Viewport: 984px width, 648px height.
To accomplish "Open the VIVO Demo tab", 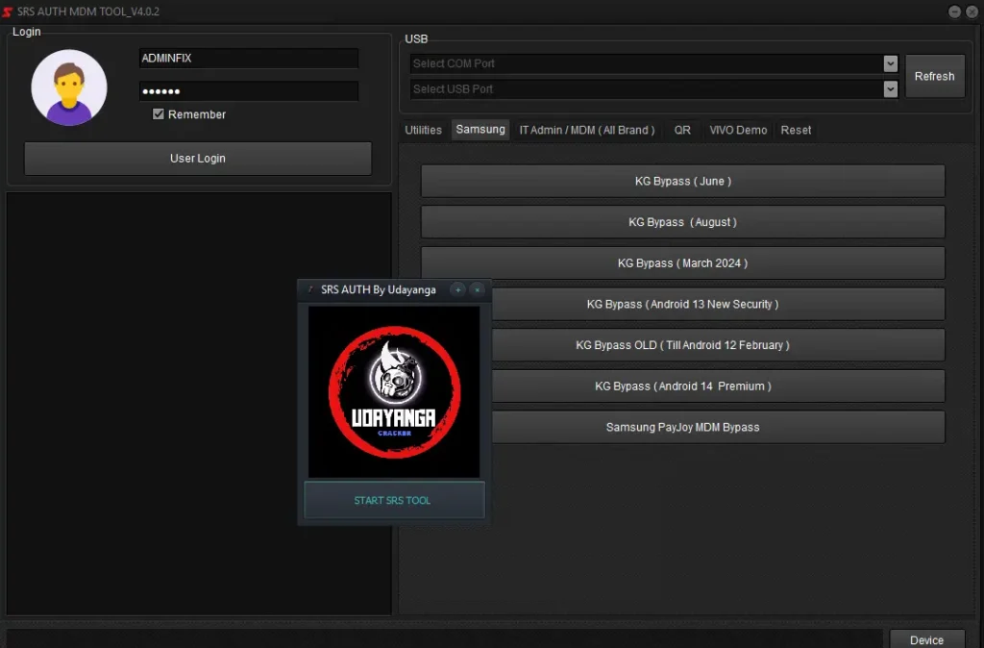I will tap(738, 130).
